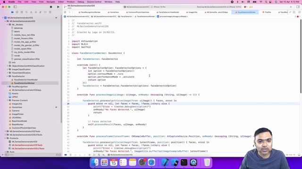
Task: Toggle the navigator sidebar button in the toolbar
Action: [x=15, y=7]
